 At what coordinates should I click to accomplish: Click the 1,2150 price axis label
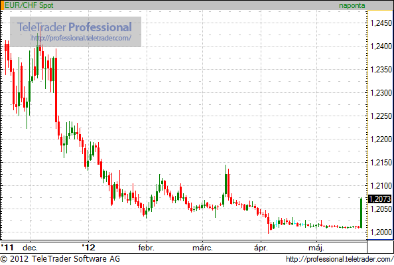point(381,163)
